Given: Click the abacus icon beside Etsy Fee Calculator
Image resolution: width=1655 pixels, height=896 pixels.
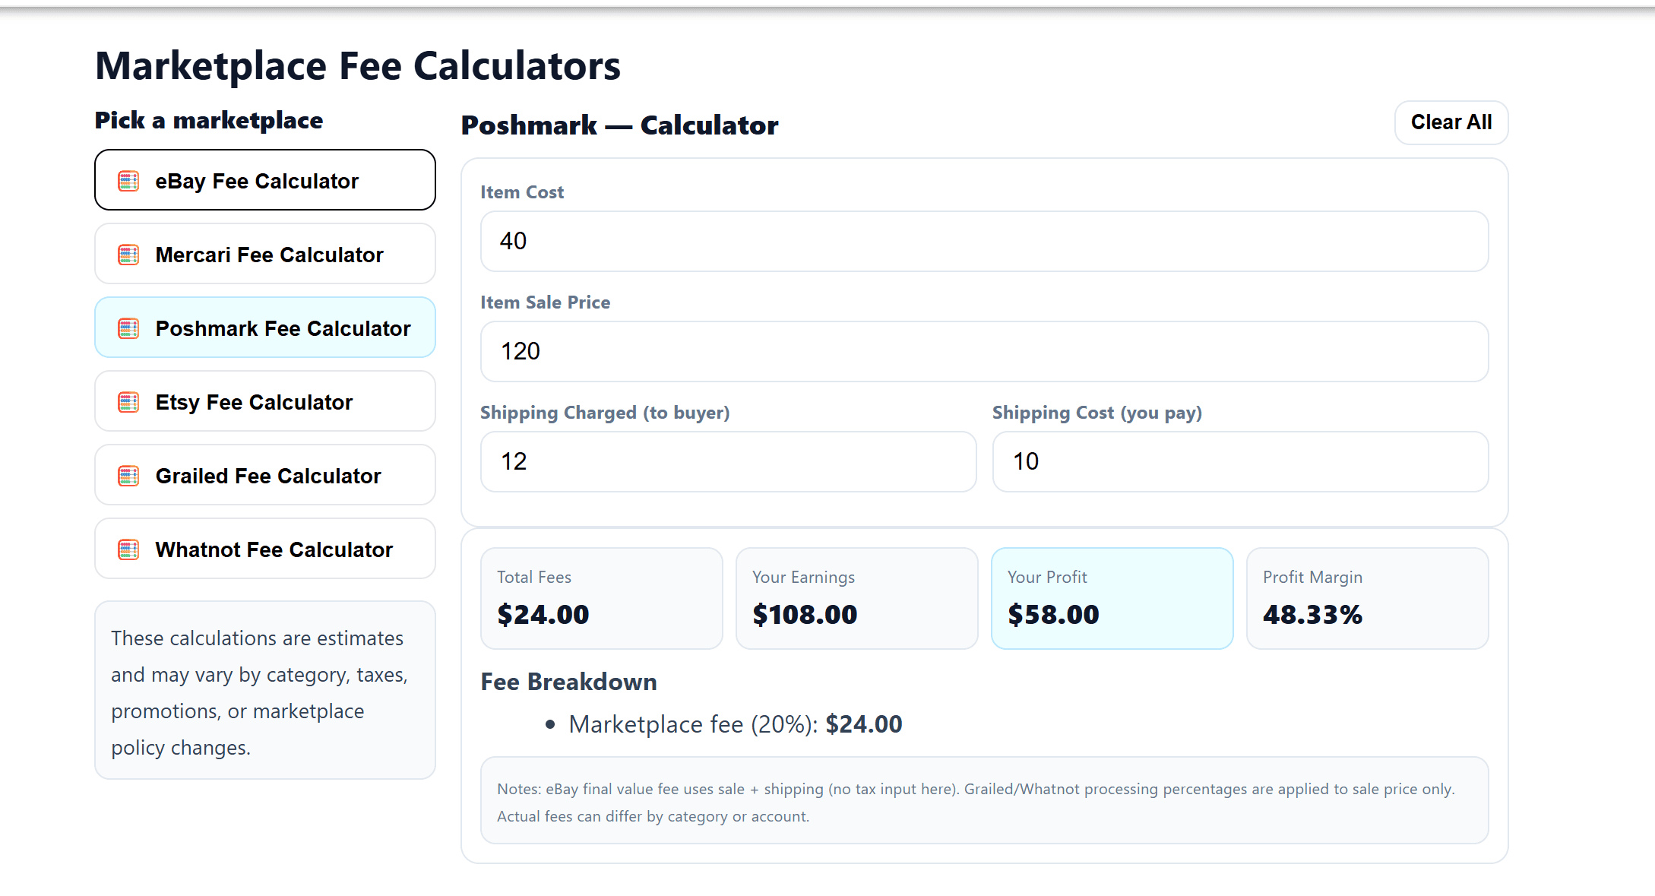Looking at the screenshot, I should point(128,402).
